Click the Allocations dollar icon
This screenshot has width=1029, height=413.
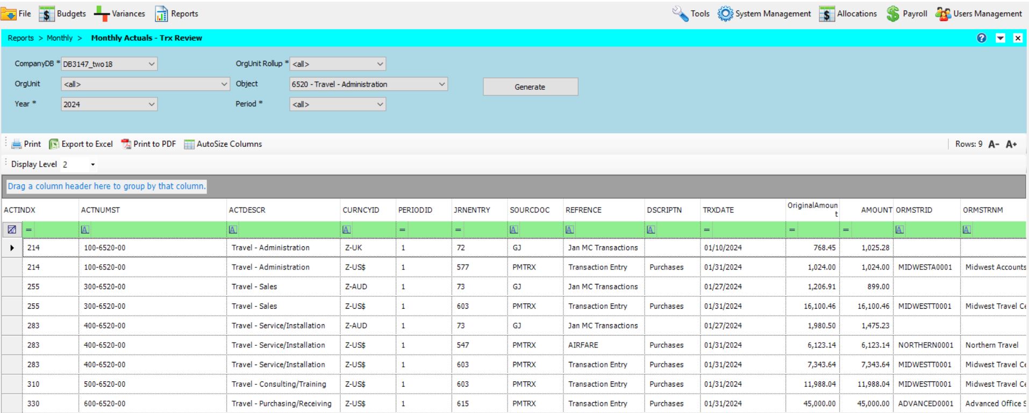[827, 14]
